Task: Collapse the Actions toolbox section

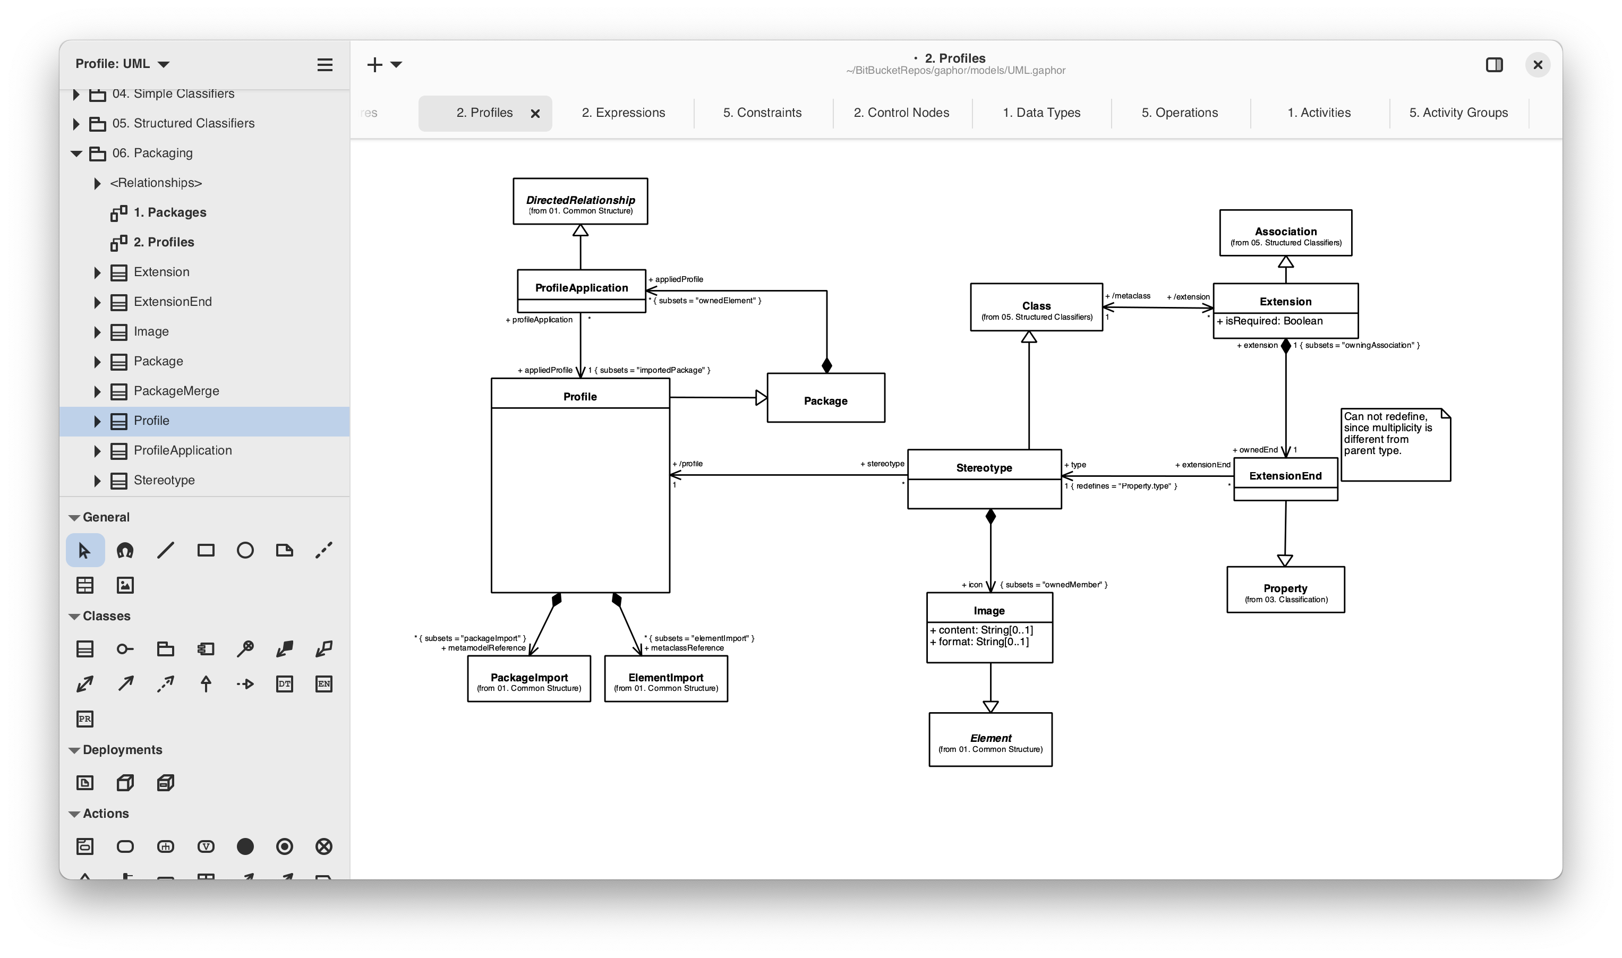Action: pos(74,814)
